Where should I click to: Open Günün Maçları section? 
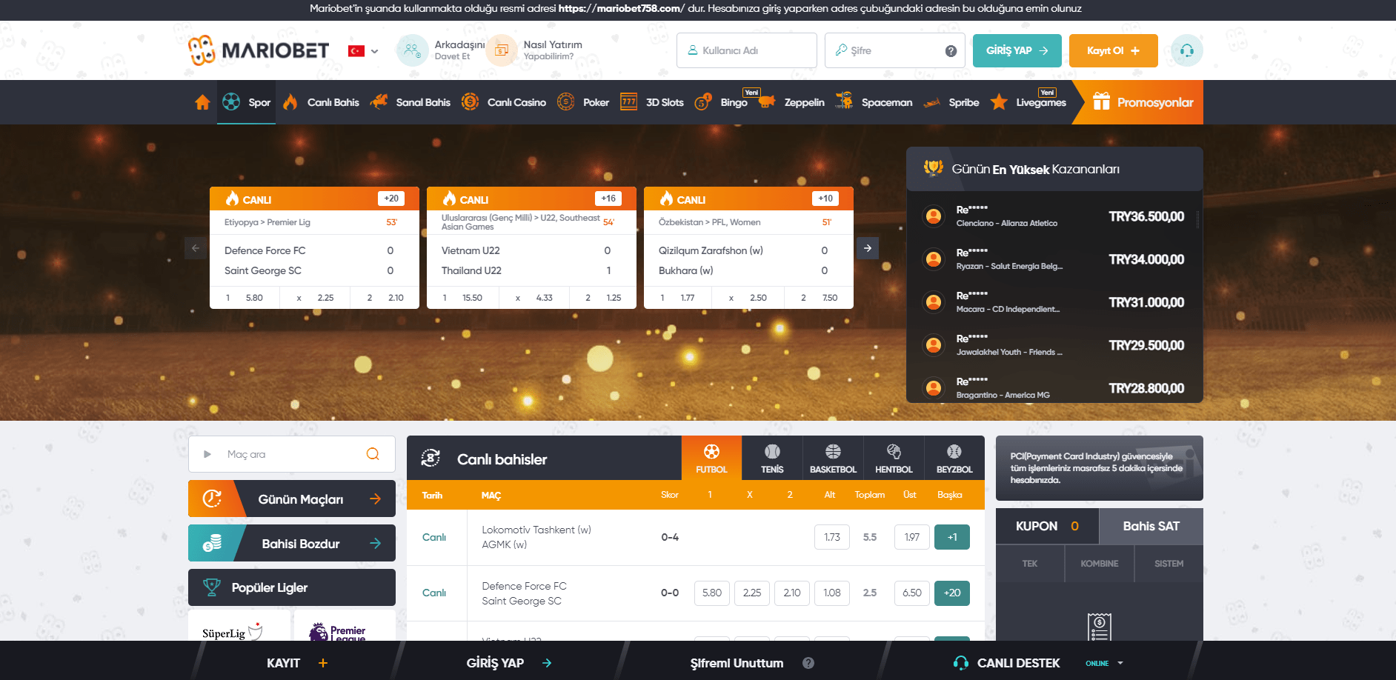coord(292,499)
